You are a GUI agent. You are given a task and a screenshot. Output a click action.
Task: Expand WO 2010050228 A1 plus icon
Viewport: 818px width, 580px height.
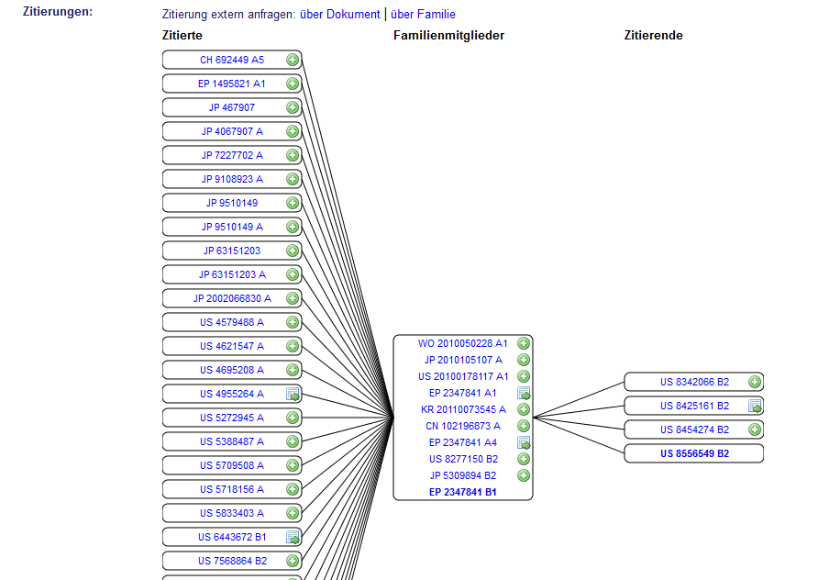pos(524,343)
